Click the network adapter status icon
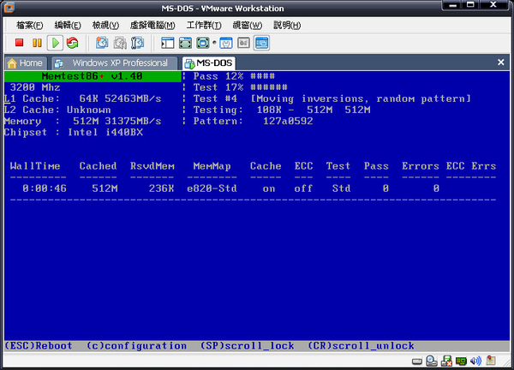 point(461,361)
